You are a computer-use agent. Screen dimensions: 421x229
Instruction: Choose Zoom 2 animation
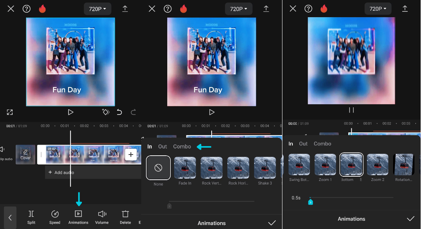(377, 164)
